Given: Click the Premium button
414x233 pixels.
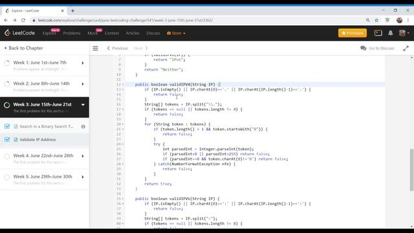Looking at the screenshot, I should coord(353,33).
